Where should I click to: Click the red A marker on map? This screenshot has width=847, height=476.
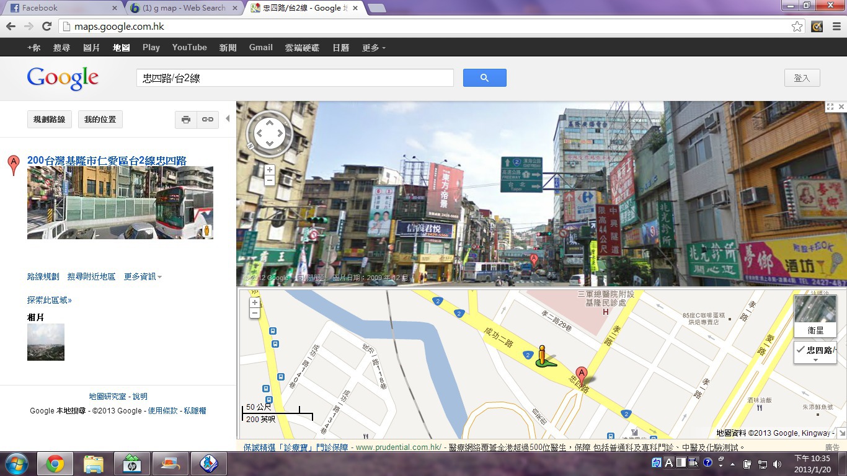tap(582, 376)
